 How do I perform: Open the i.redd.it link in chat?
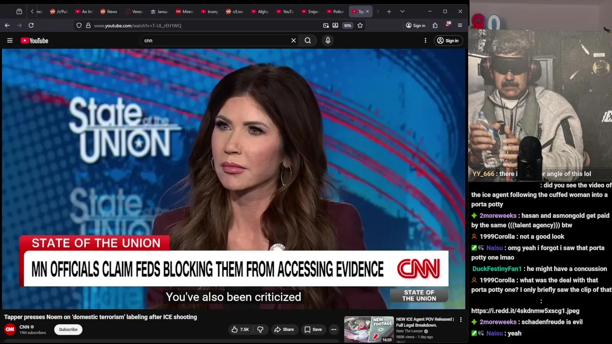(525, 311)
